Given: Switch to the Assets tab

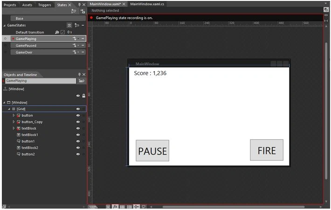Looking at the screenshot, I should coord(27,5).
